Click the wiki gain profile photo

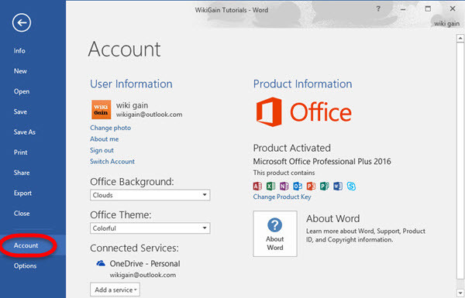[101, 110]
